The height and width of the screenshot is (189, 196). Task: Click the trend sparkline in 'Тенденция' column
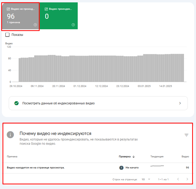[157, 166]
